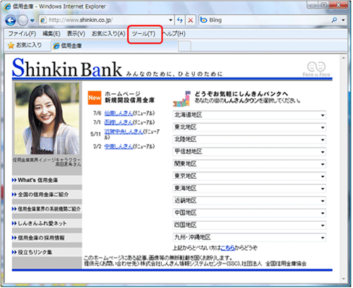The width and height of the screenshot is (353, 288).
Task: Click the Shinkin Bank logo header
Action: [67, 68]
